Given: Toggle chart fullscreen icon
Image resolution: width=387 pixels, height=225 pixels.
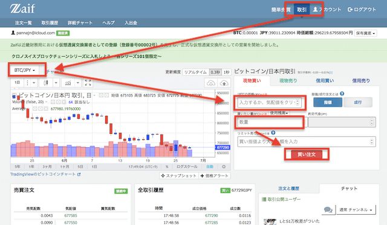Looking at the screenshot, I should (x=88, y=83).
